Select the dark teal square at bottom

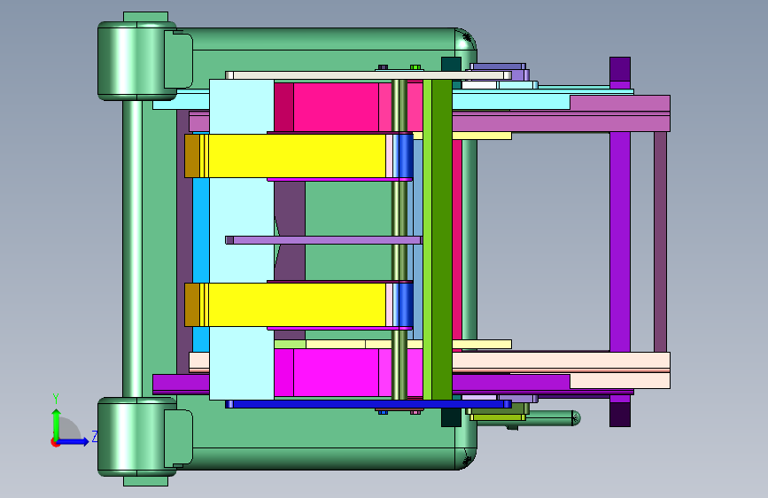451,417
